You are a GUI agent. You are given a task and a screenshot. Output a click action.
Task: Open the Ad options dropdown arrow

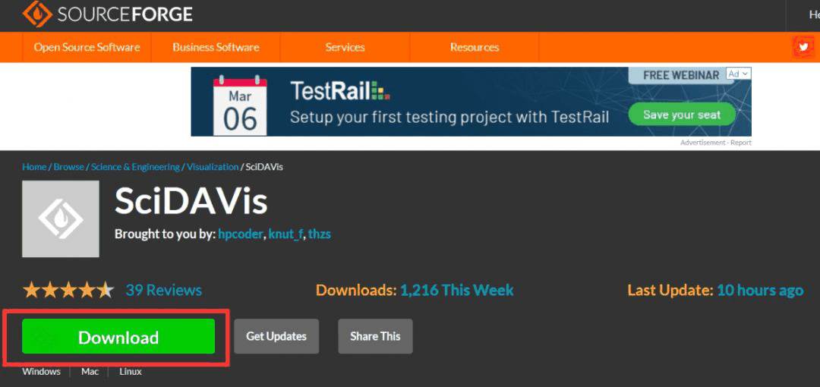tap(746, 74)
